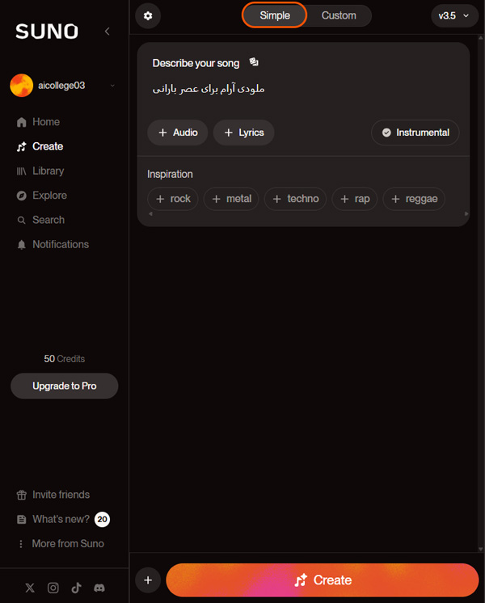The width and height of the screenshot is (485, 603).
Task: Click the dice randomize prompt icon
Action: tap(254, 62)
